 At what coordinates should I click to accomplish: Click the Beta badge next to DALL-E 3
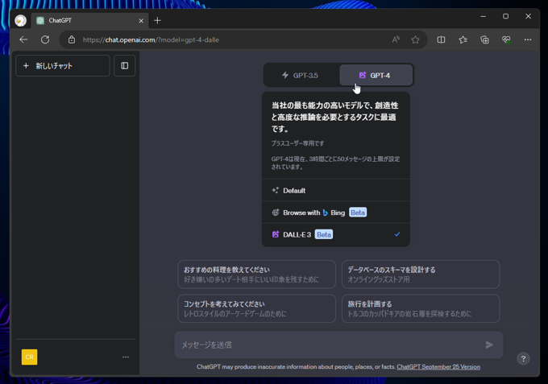(324, 234)
